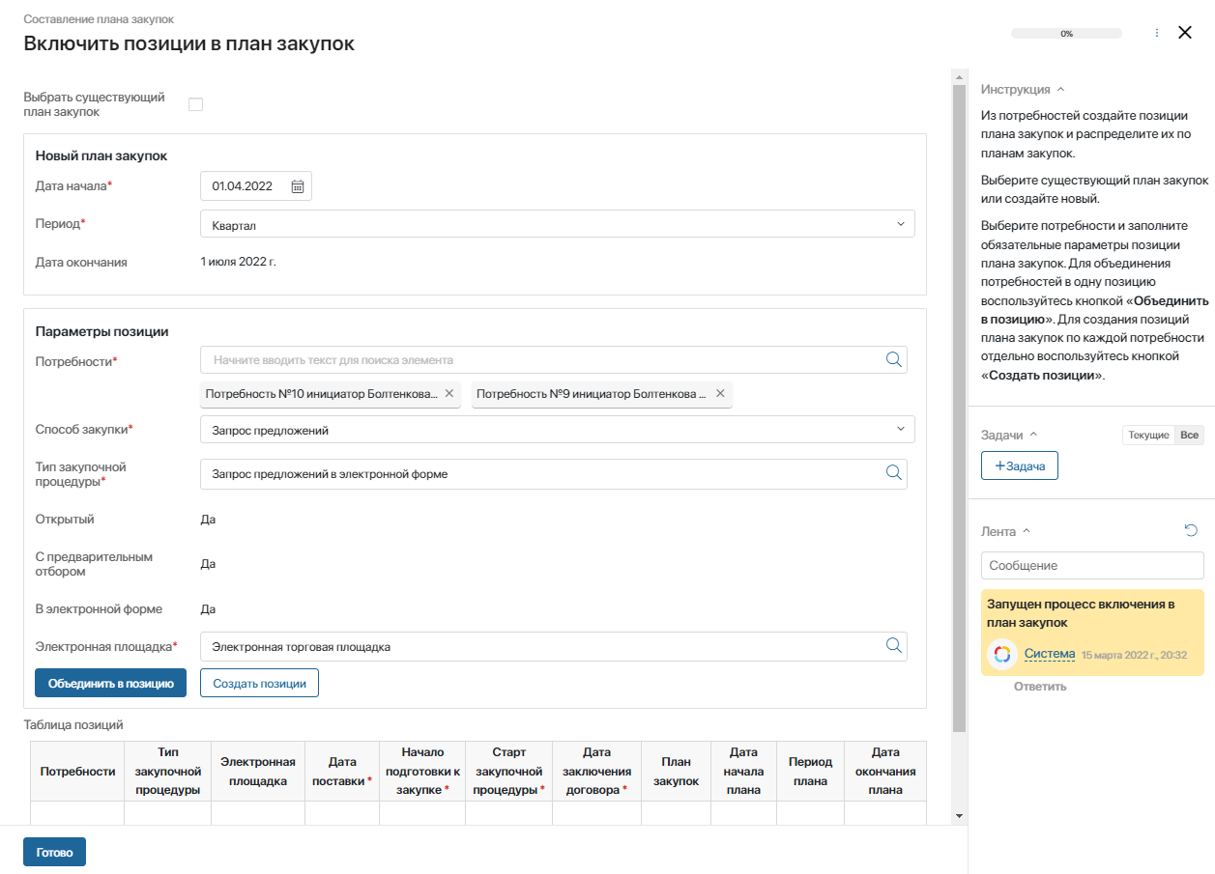
Task: Remove the Потребность №9 tag
Action: [x=719, y=394]
